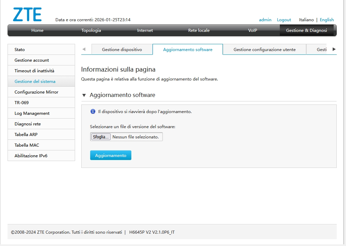
Task: Click the 'Il dispositivo si riavvierà' notice text
Action: 145,112
